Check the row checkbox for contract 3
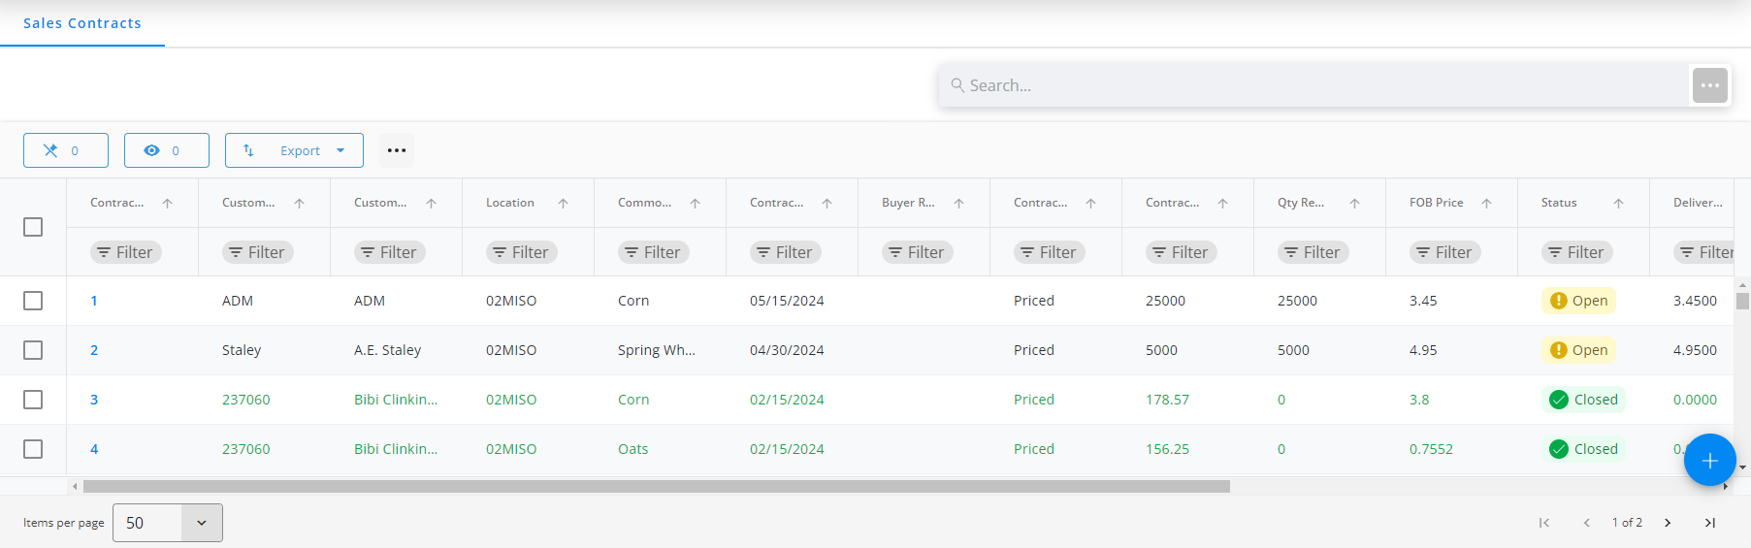Screen dimensions: 1751x548 tap(33, 400)
